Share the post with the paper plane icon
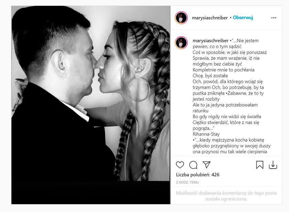This screenshot has width=289, height=212. [x=206, y=165]
